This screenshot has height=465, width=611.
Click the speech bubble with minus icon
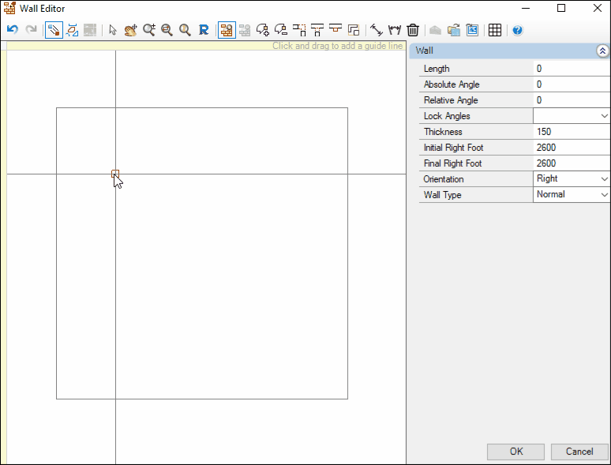(281, 30)
